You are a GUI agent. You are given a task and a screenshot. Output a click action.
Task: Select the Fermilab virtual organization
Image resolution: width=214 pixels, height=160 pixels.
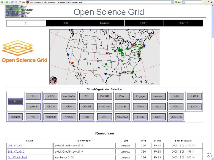[158, 96]
